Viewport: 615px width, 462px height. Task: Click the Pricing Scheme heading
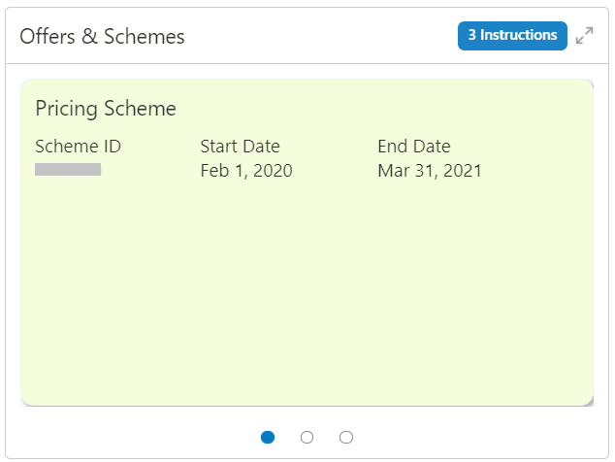pyautogui.click(x=106, y=109)
